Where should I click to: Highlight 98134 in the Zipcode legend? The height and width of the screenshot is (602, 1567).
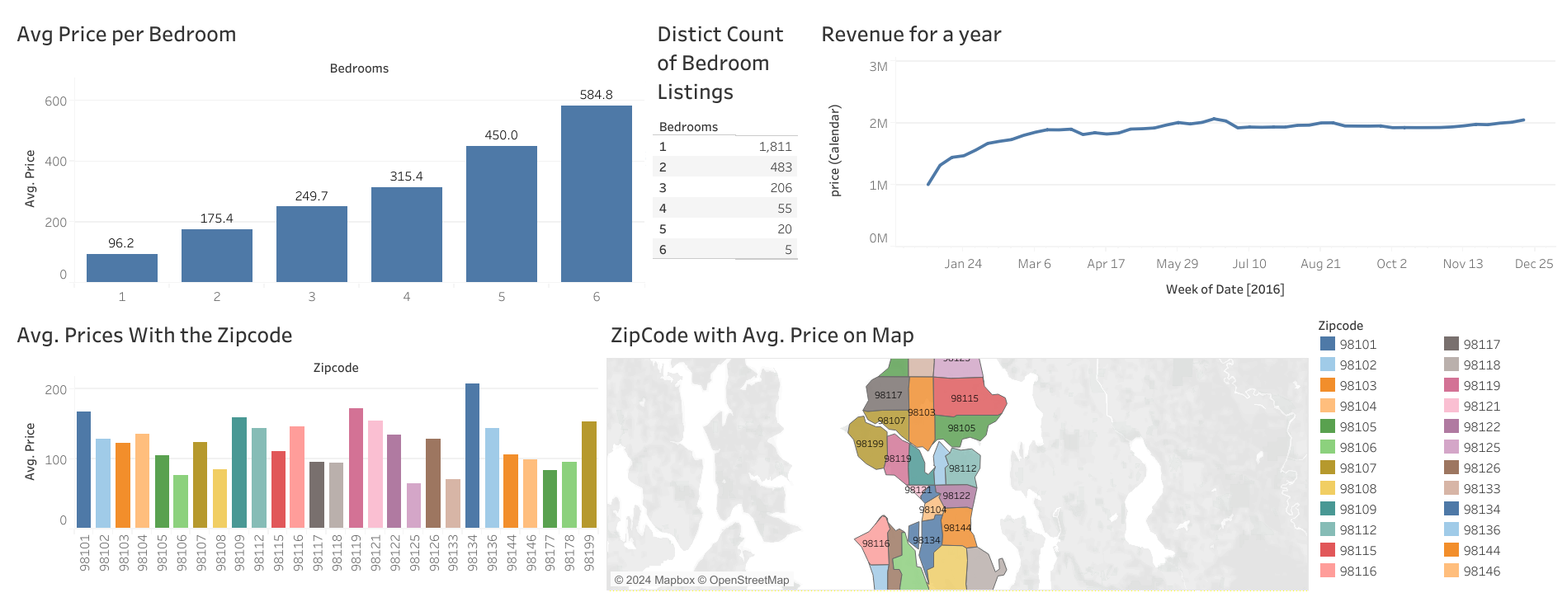coord(1451,509)
